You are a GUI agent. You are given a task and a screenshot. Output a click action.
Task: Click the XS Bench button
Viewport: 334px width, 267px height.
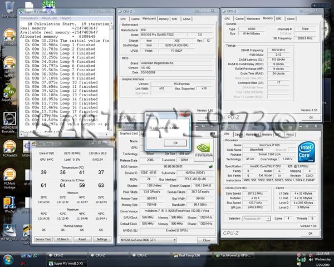pyautogui.click(x=63, y=239)
